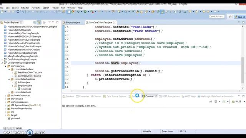Open the File menu
The height and width of the screenshot is (138, 246).
point(2,8)
